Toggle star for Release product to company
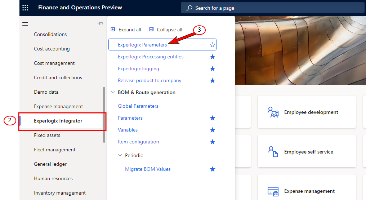This screenshot has width=366, height=200. pyautogui.click(x=213, y=80)
